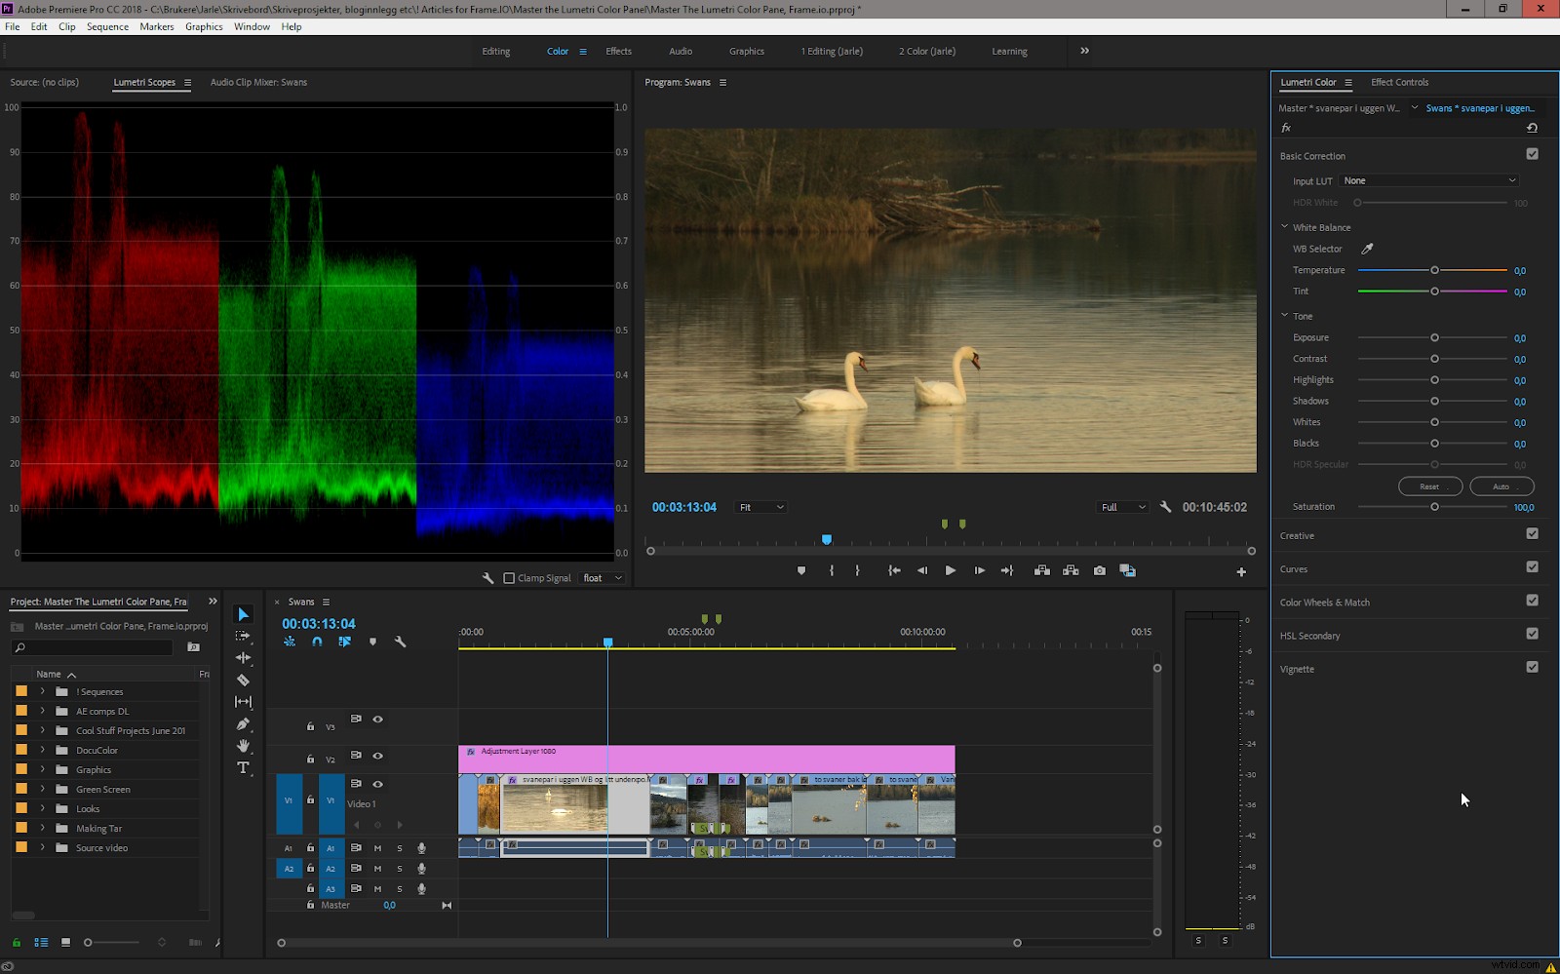This screenshot has height=974, width=1560.
Task: Open the Sequence menu
Action: (x=107, y=26)
